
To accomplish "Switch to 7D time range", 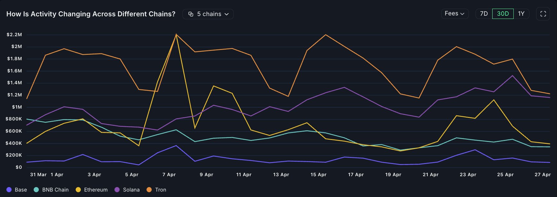I will [484, 14].
